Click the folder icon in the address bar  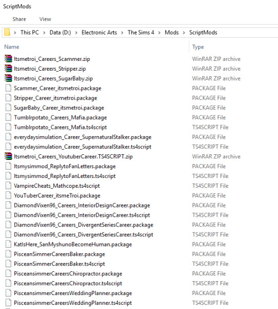pyautogui.click(x=7, y=32)
